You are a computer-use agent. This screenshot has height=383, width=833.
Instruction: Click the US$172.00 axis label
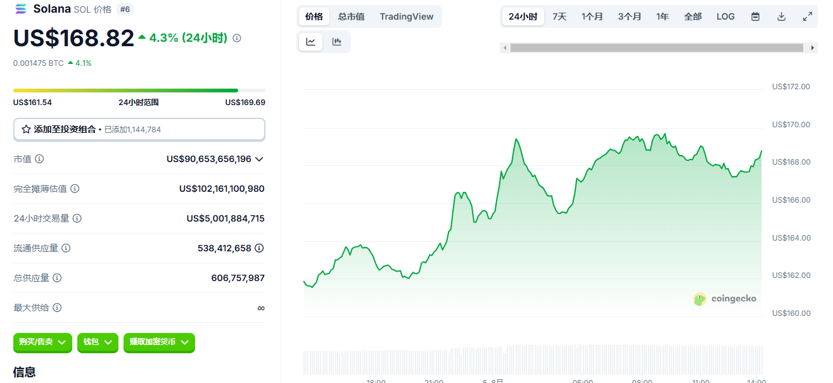click(x=791, y=87)
